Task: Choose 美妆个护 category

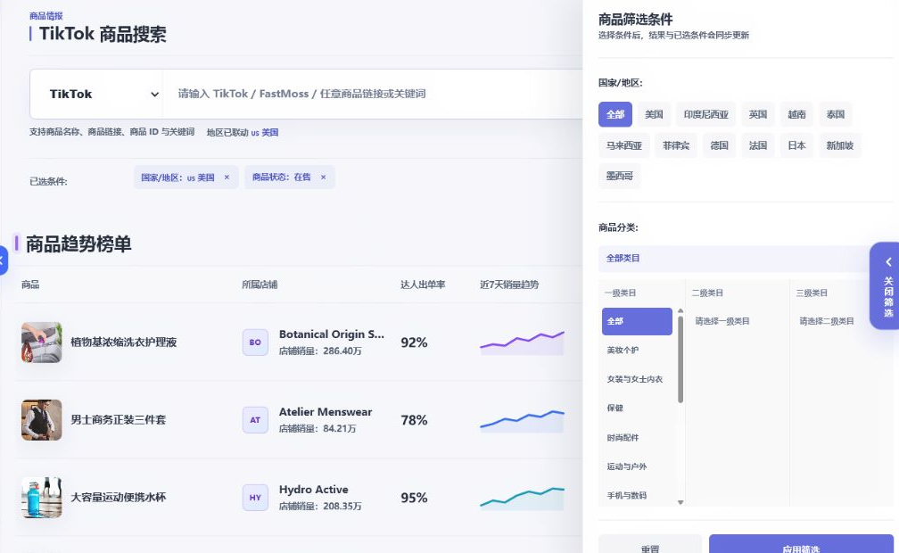Action: point(637,350)
